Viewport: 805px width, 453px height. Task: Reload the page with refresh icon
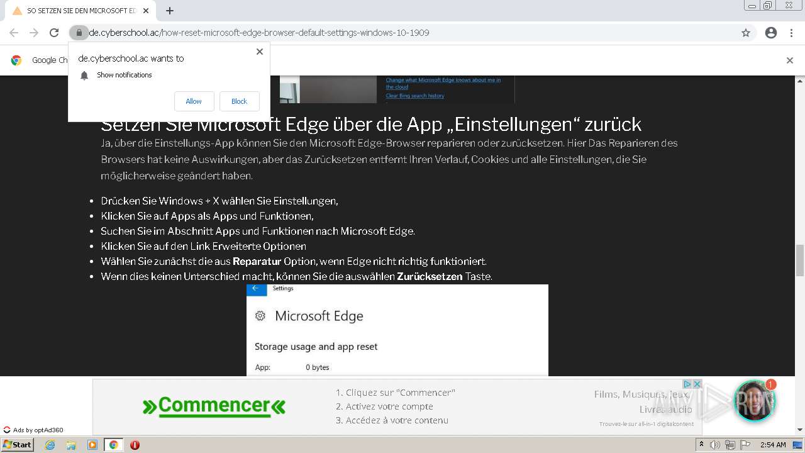click(x=54, y=33)
